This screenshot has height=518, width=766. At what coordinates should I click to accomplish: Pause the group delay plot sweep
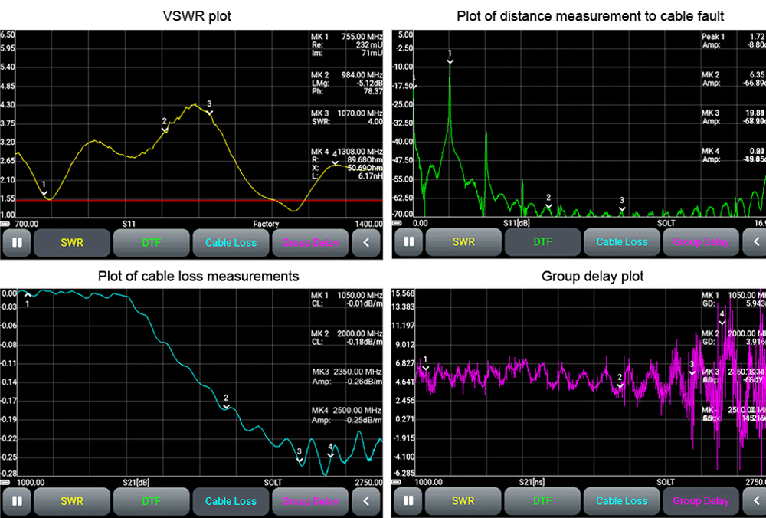tap(408, 501)
